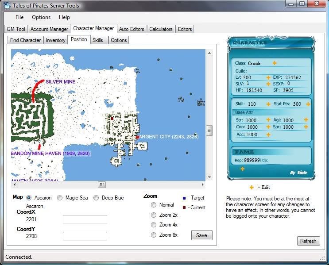This screenshot has height=265, width=329.
Task: Edit the Str attribute via plus icon
Action: click(x=268, y=120)
